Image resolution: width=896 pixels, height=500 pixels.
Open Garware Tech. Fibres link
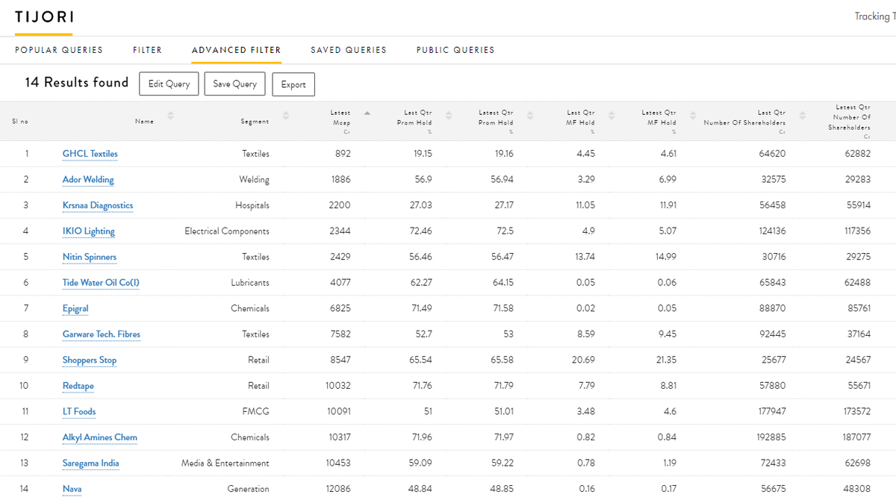(101, 334)
